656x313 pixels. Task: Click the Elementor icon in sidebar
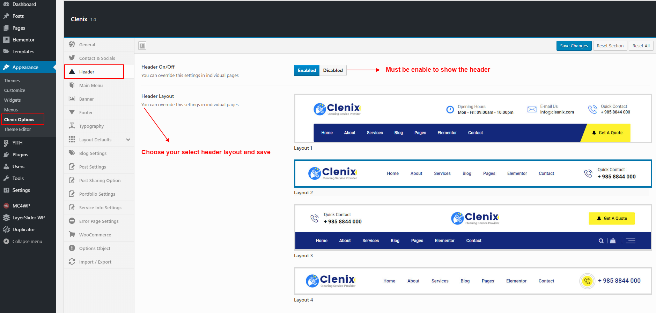click(x=6, y=40)
